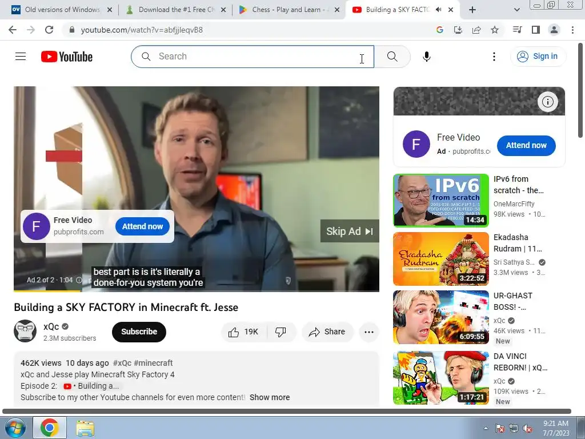Close the Chess - Play and Learn tab
585x439 pixels.
point(337,10)
